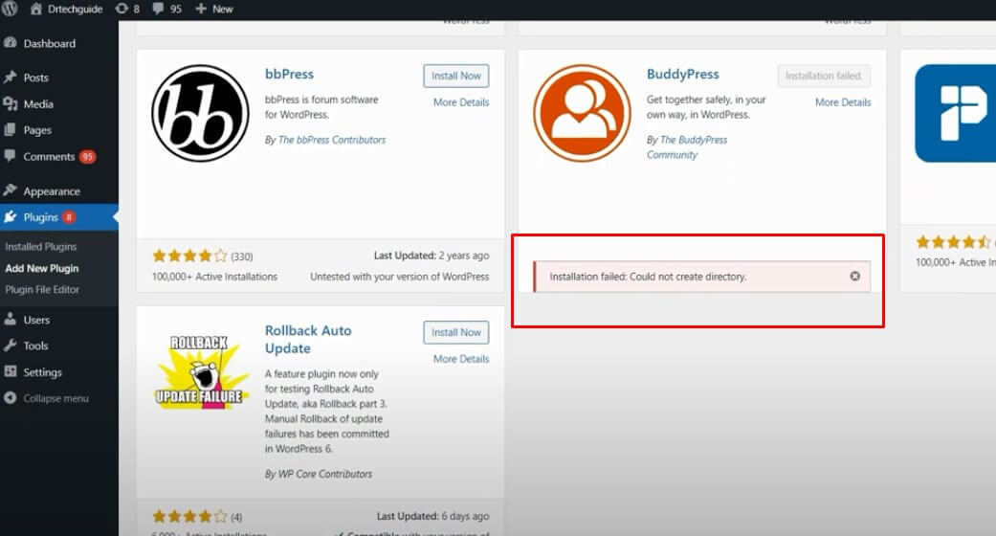996x536 pixels.
Task: Click the WordPress logo in admin bar
Action: [9, 9]
